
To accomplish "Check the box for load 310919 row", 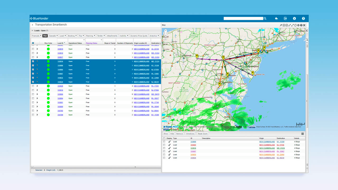I will coord(33,49).
